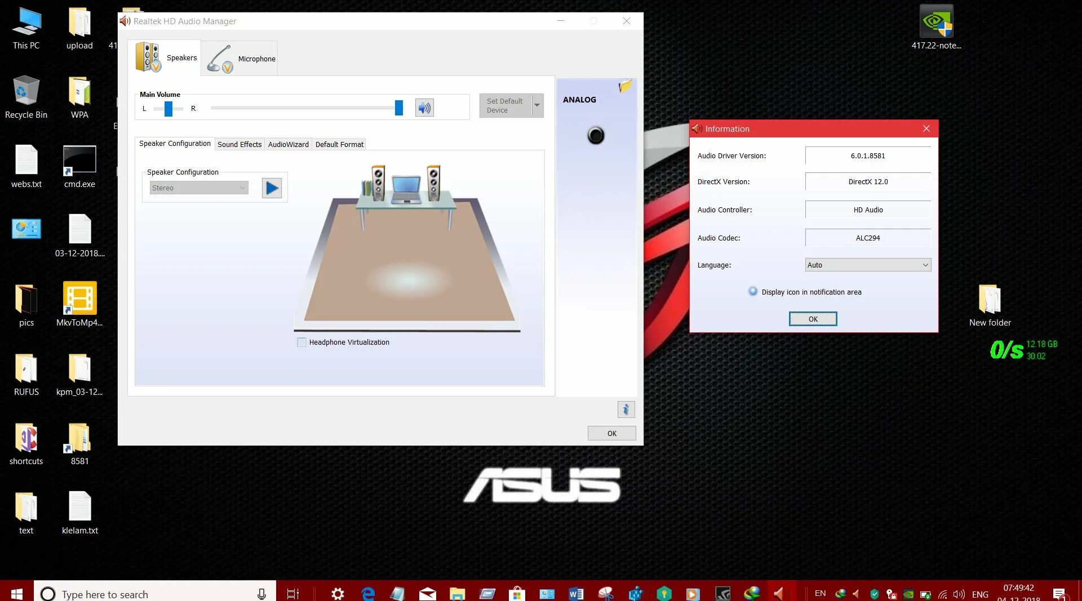Screen dimensions: 1082x601
Task: Open the taskbar clock and calendar
Action: coord(1019,593)
